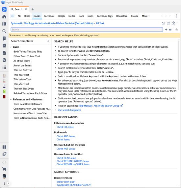Screen dimensions: 181x188
Task: Collapse the References and Milestones group
Action: coord(11,99)
